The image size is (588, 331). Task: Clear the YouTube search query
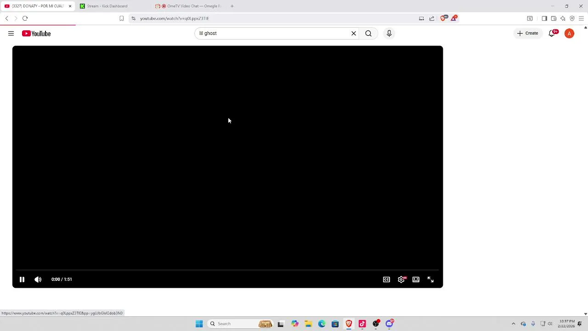tap(354, 33)
